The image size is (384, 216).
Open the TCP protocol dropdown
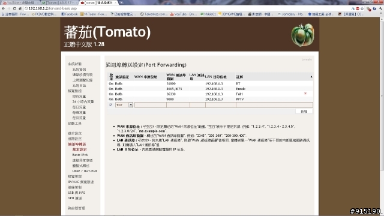tap(124, 105)
